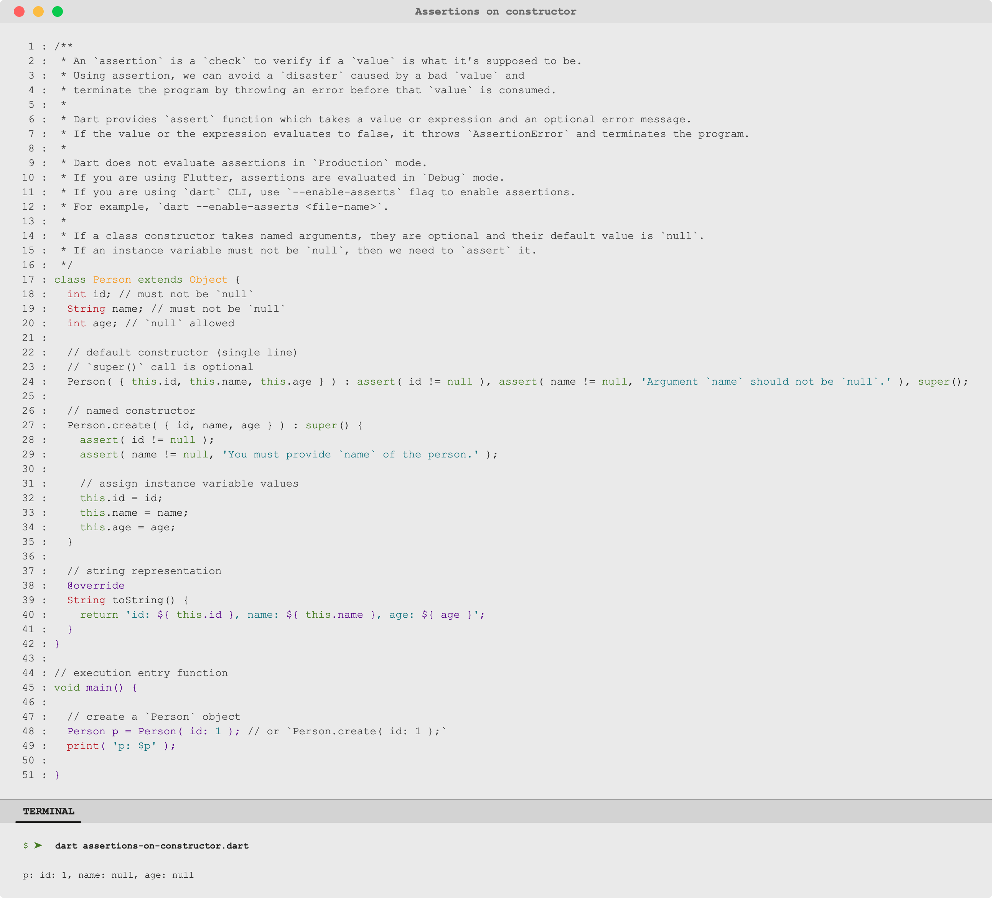
Task: Select the void main() function on line 45
Action: tap(89, 687)
